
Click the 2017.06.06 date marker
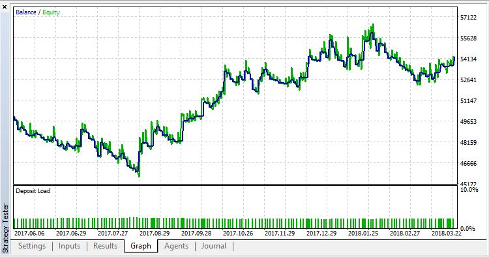(x=29, y=234)
